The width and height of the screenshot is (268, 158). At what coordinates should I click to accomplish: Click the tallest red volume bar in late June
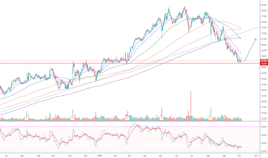(x=191, y=106)
